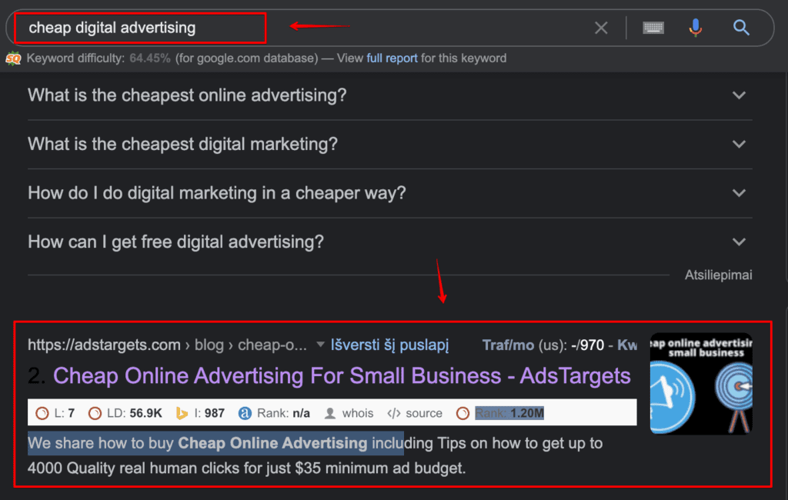Click the magnifying glass search icon
788x500 pixels.
click(741, 27)
